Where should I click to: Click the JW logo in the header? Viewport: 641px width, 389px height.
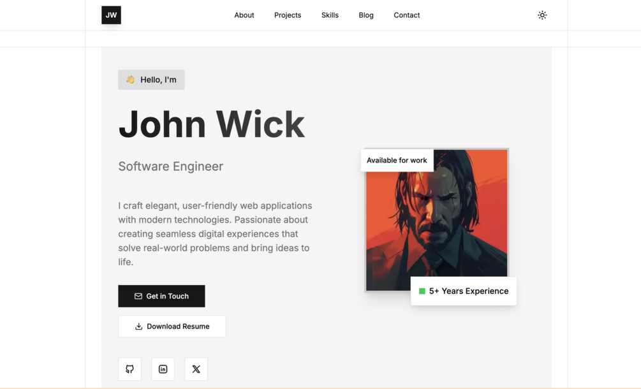tap(111, 15)
